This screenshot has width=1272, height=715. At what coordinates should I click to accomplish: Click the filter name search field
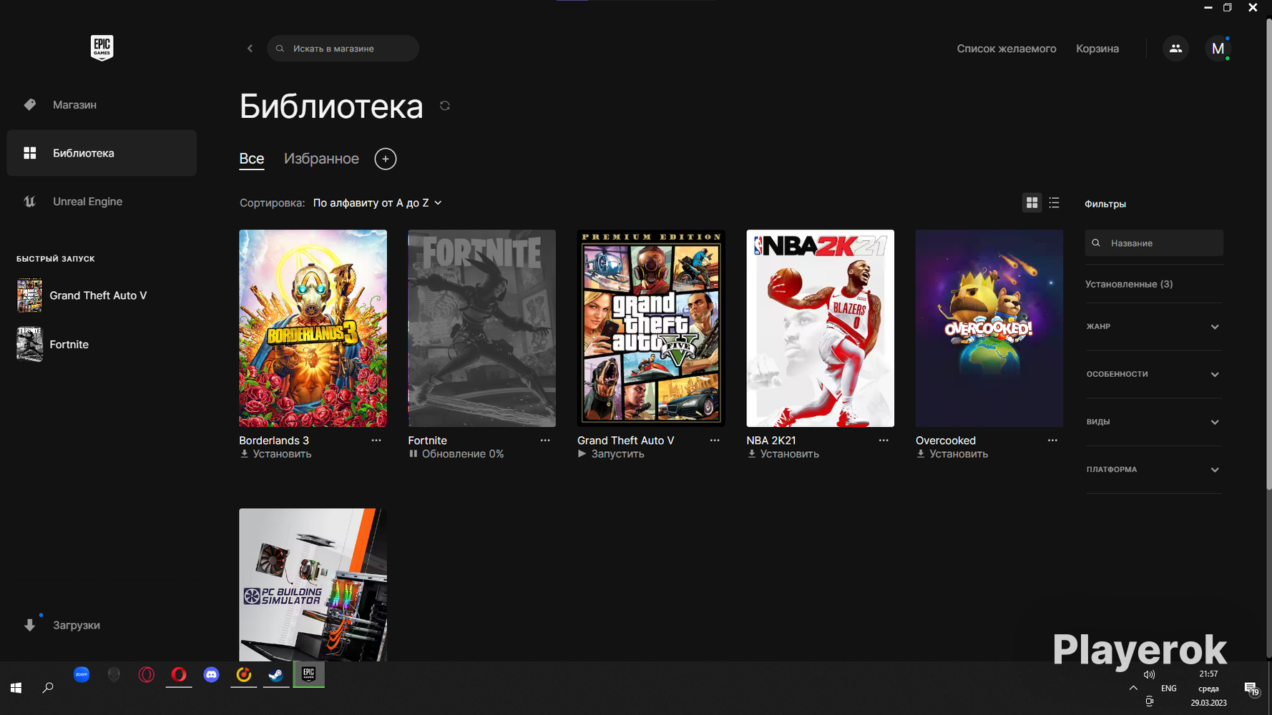coord(1154,243)
